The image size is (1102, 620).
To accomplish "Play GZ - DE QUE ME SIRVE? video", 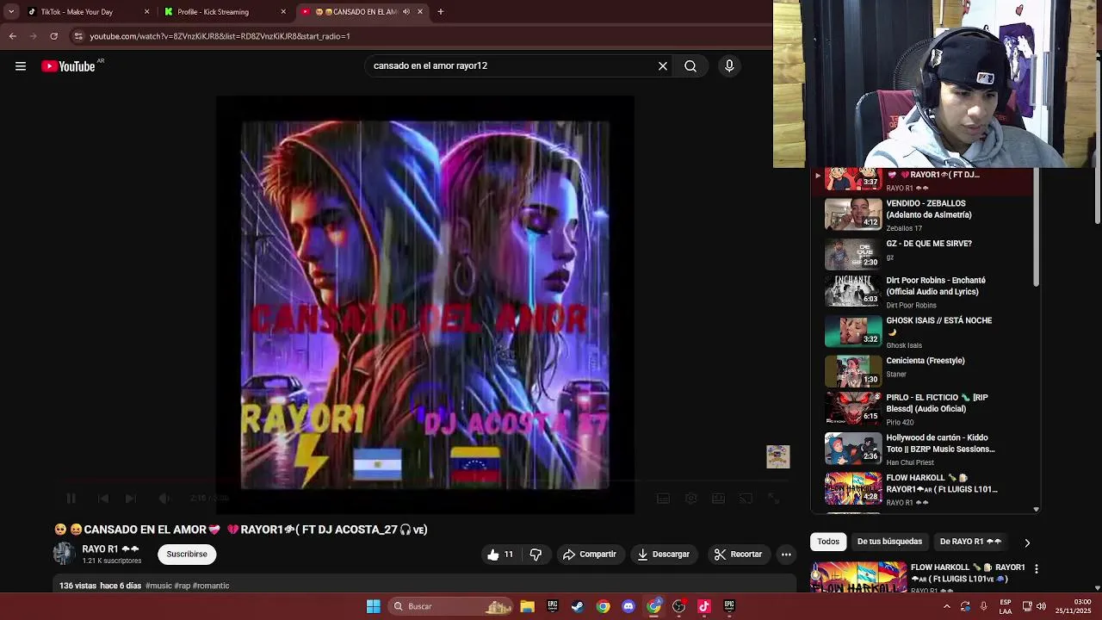I will pyautogui.click(x=921, y=255).
